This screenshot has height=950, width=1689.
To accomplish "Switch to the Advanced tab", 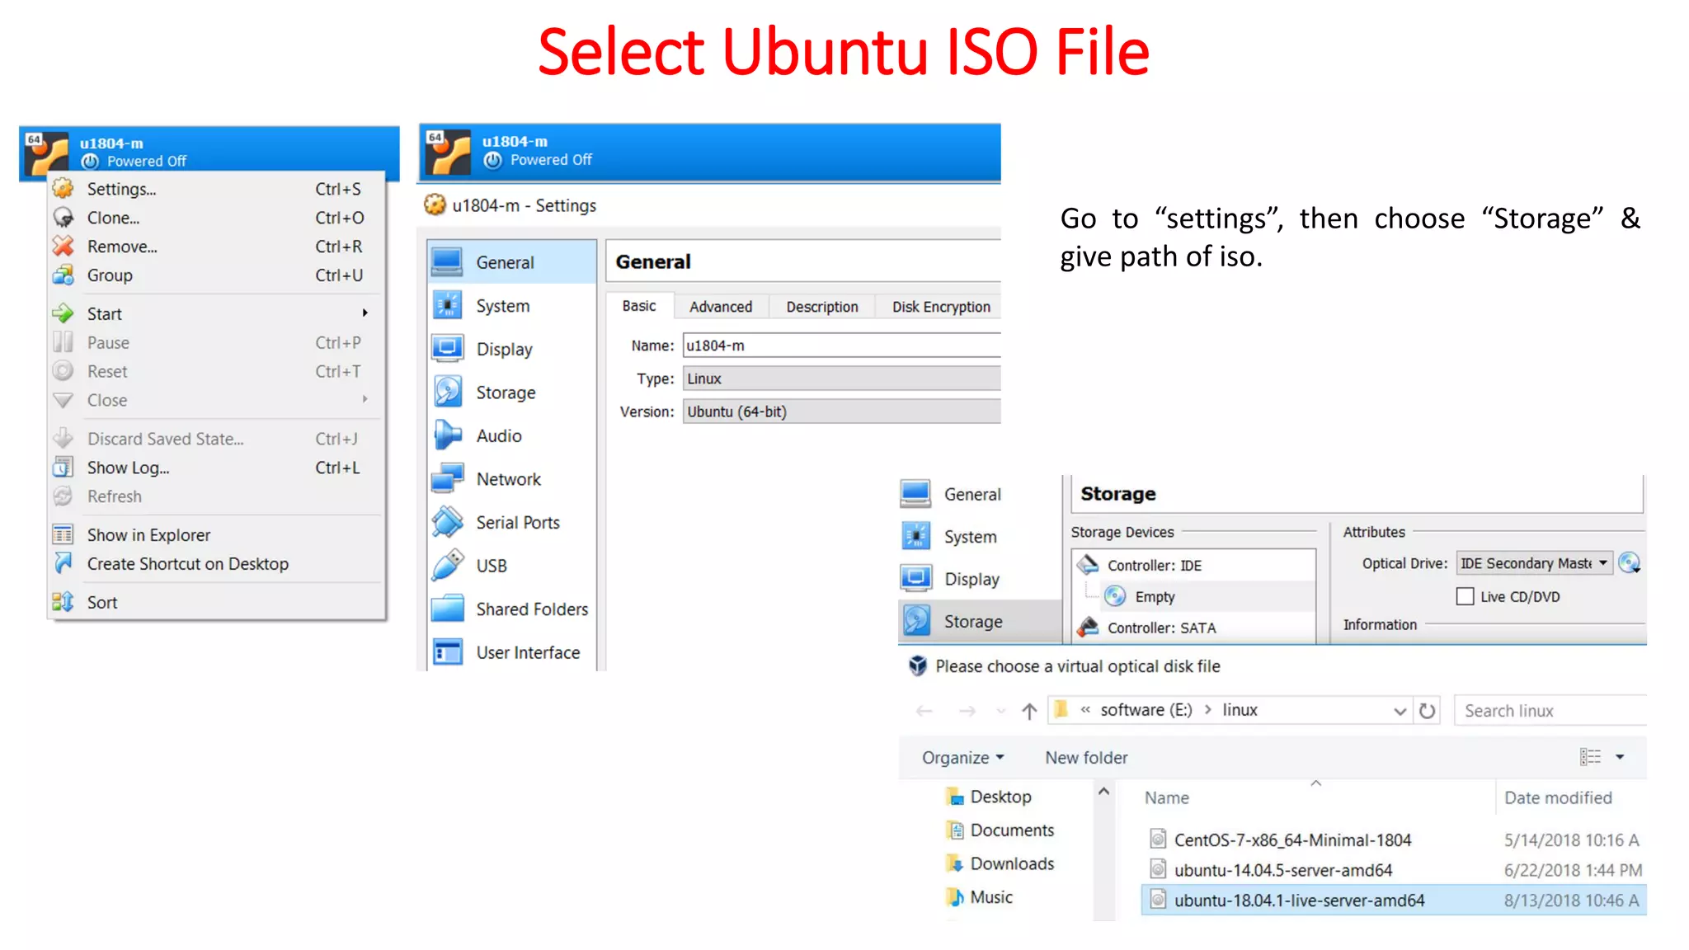I will [x=721, y=307].
